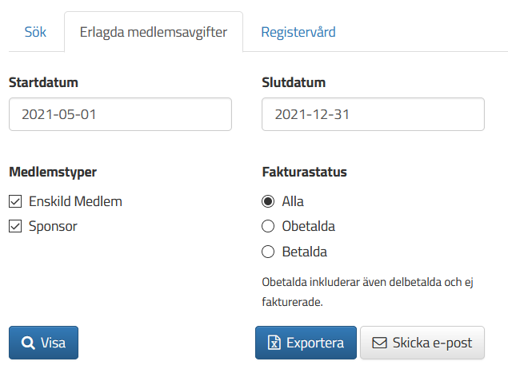Screen dimensions: 508x377
Task: Click the Betalda label text
Action: pyautogui.click(x=305, y=252)
